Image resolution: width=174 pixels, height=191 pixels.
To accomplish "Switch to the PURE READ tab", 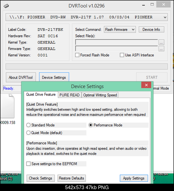I will (70, 95).
